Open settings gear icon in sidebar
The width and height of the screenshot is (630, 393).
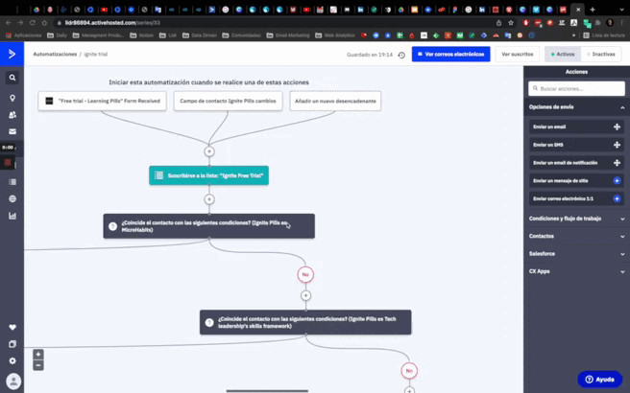[x=12, y=360]
